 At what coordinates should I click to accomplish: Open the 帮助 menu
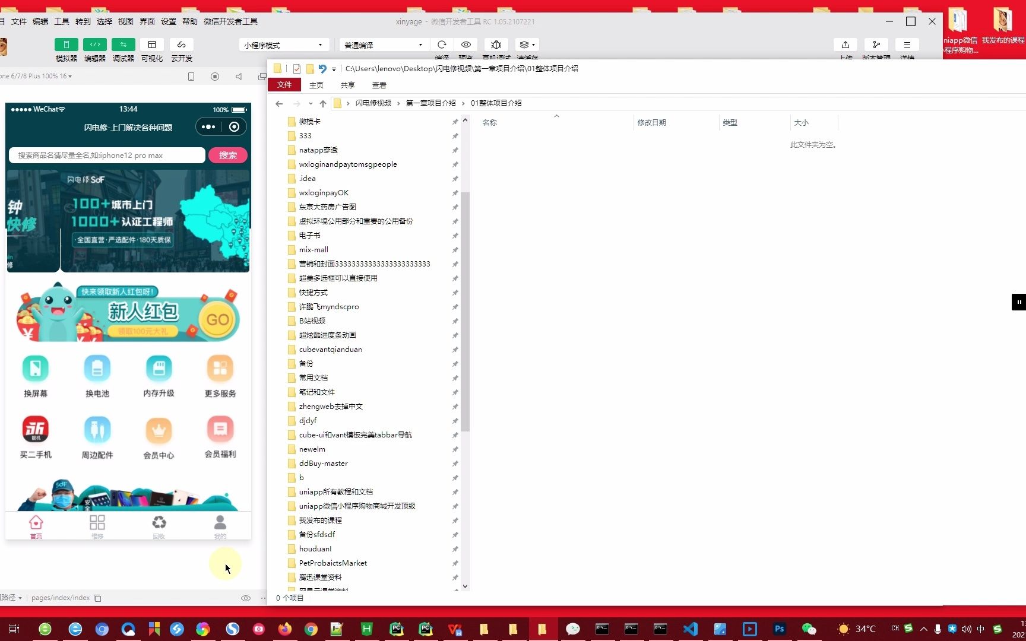[x=190, y=21]
